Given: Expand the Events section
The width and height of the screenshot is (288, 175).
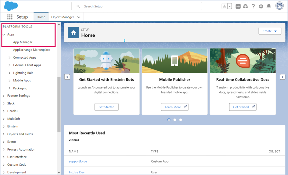Looking at the screenshot, I should click(4, 142).
